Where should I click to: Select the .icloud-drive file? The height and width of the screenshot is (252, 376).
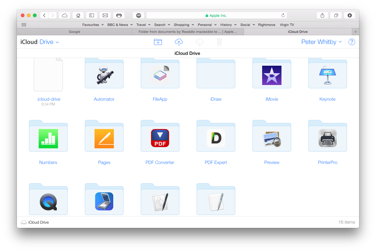coord(48,74)
